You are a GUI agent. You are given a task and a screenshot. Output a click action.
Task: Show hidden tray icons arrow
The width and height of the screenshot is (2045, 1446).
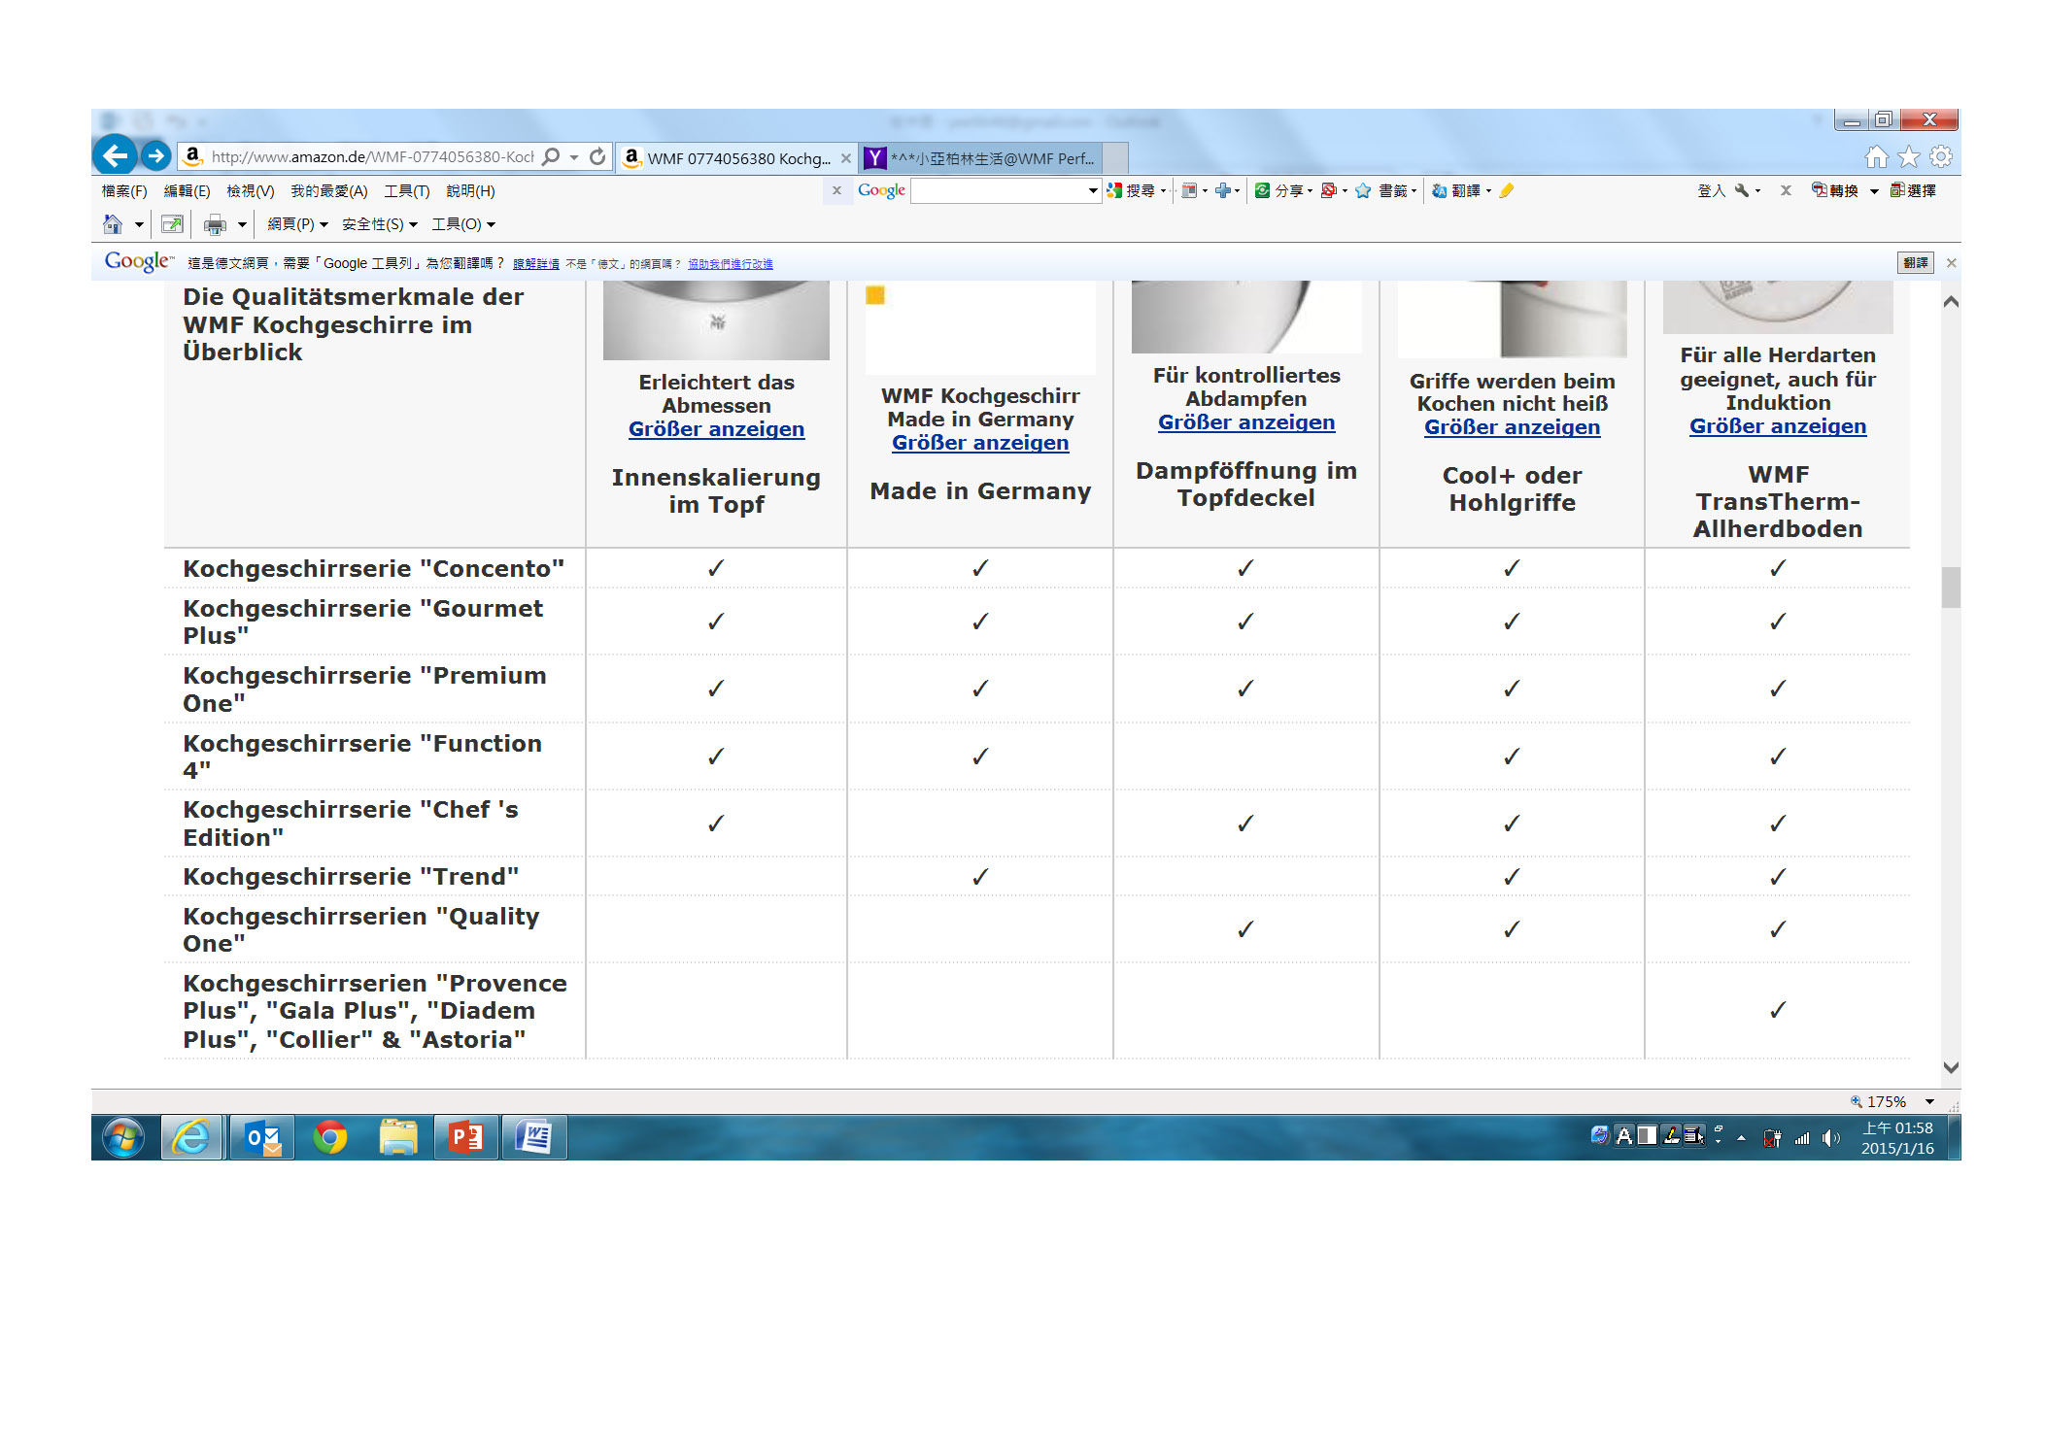(x=1742, y=1138)
